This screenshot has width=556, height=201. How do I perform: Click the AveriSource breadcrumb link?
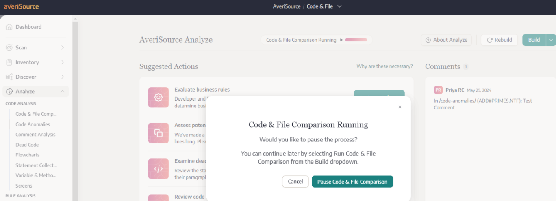coord(287,6)
